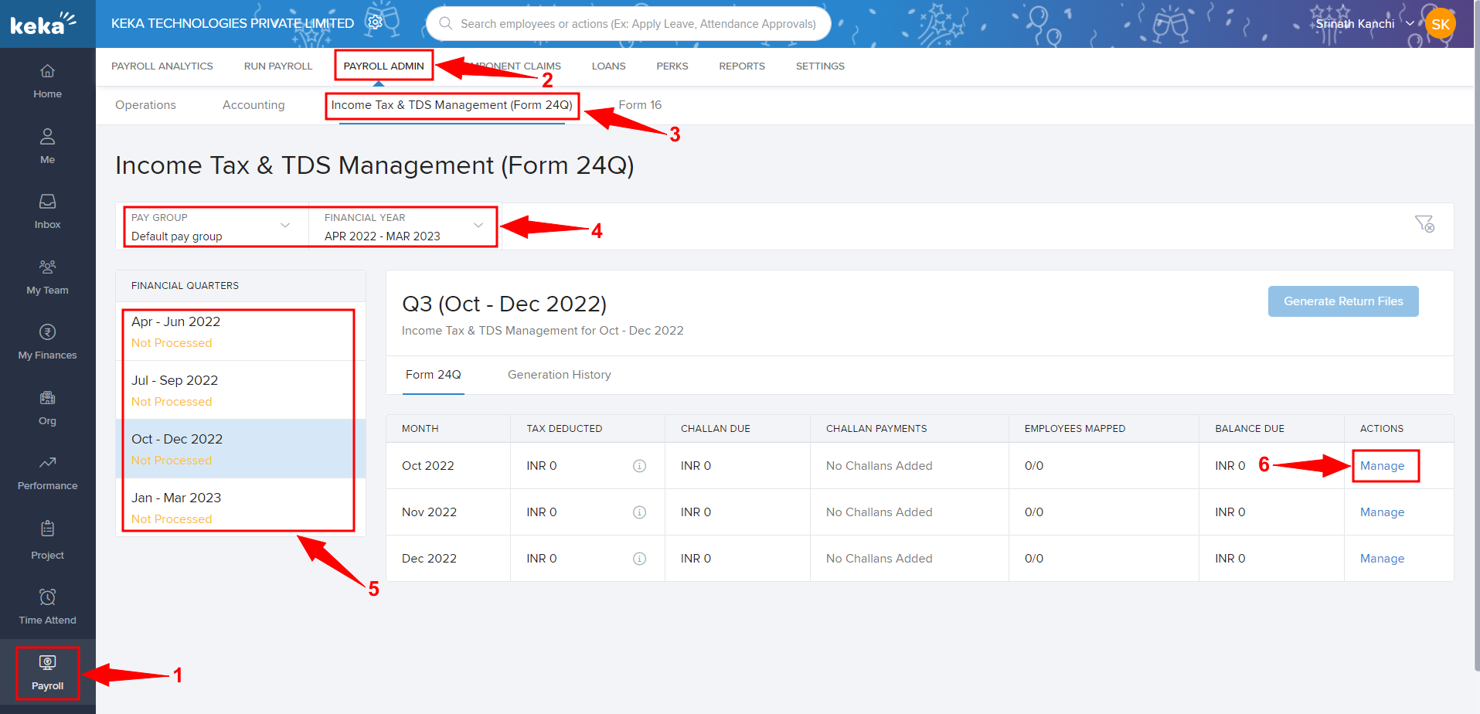Open the Org sidebar icon
Screen dimensions: 1480x714
47,398
